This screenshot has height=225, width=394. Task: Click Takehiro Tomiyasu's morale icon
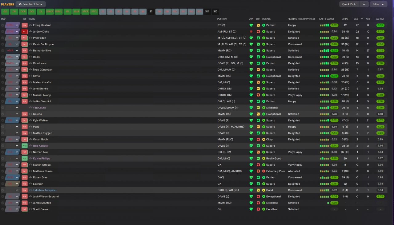click(263, 190)
